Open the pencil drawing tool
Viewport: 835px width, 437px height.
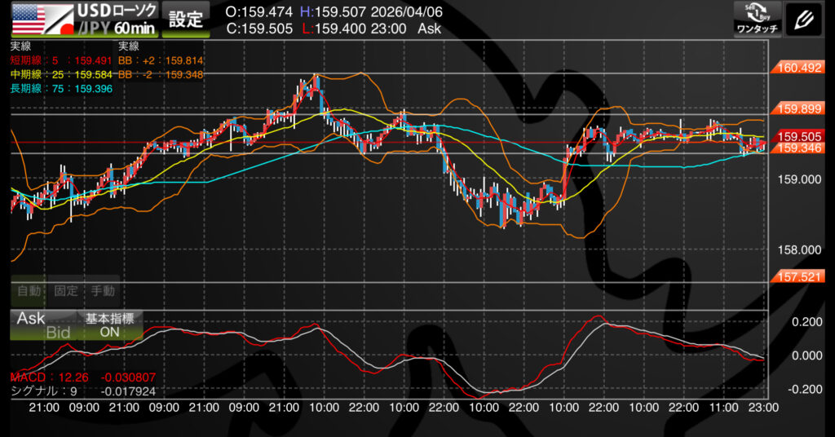[x=804, y=18]
